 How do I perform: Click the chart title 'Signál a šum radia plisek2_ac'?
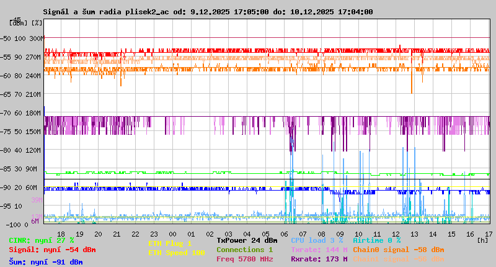point(106,12)
